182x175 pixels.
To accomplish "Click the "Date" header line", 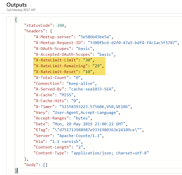I will pyautogui.click(x=81, y=124).
